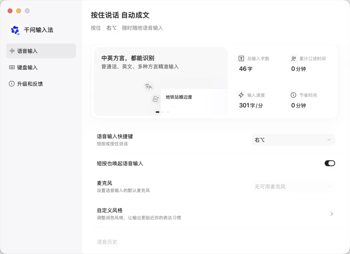
Task: Click the 中英方言，都能识别 card title
Action: click(x=128, y=58)
